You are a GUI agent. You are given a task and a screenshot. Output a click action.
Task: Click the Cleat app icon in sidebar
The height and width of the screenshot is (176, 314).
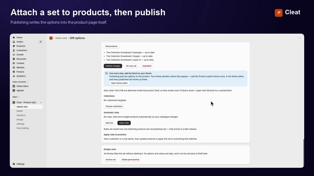click(x=14, y=102)
